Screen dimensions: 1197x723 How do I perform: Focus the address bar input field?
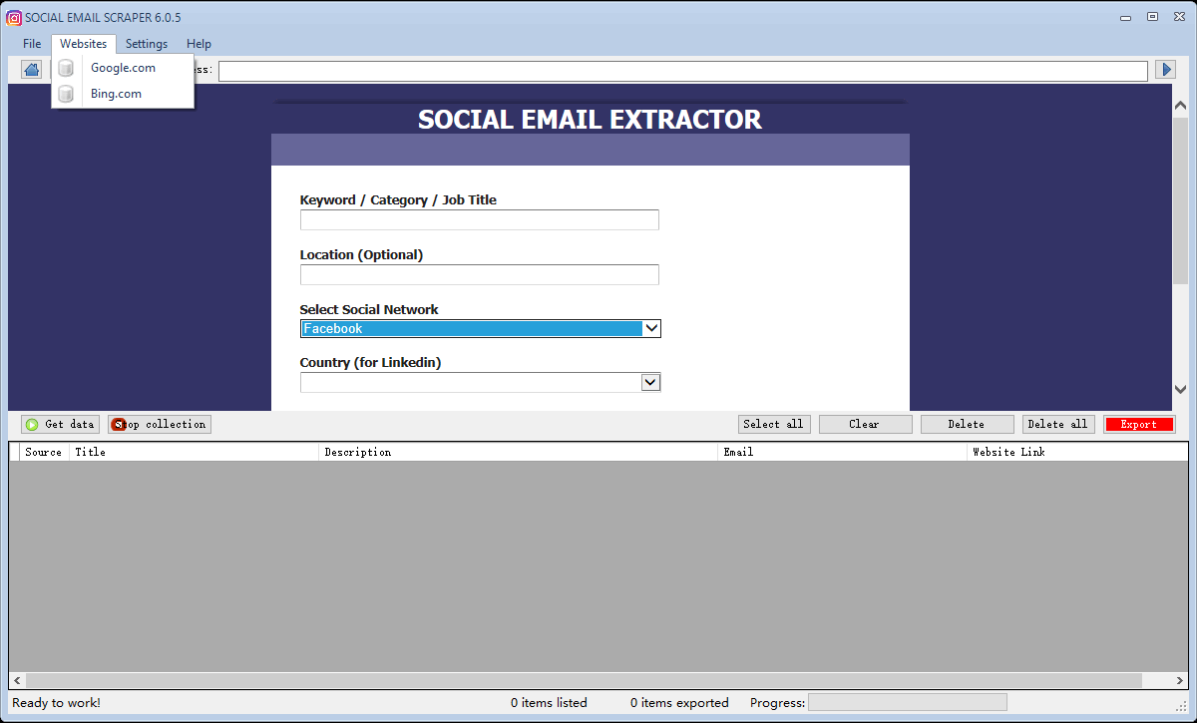[x=683, y=71]
